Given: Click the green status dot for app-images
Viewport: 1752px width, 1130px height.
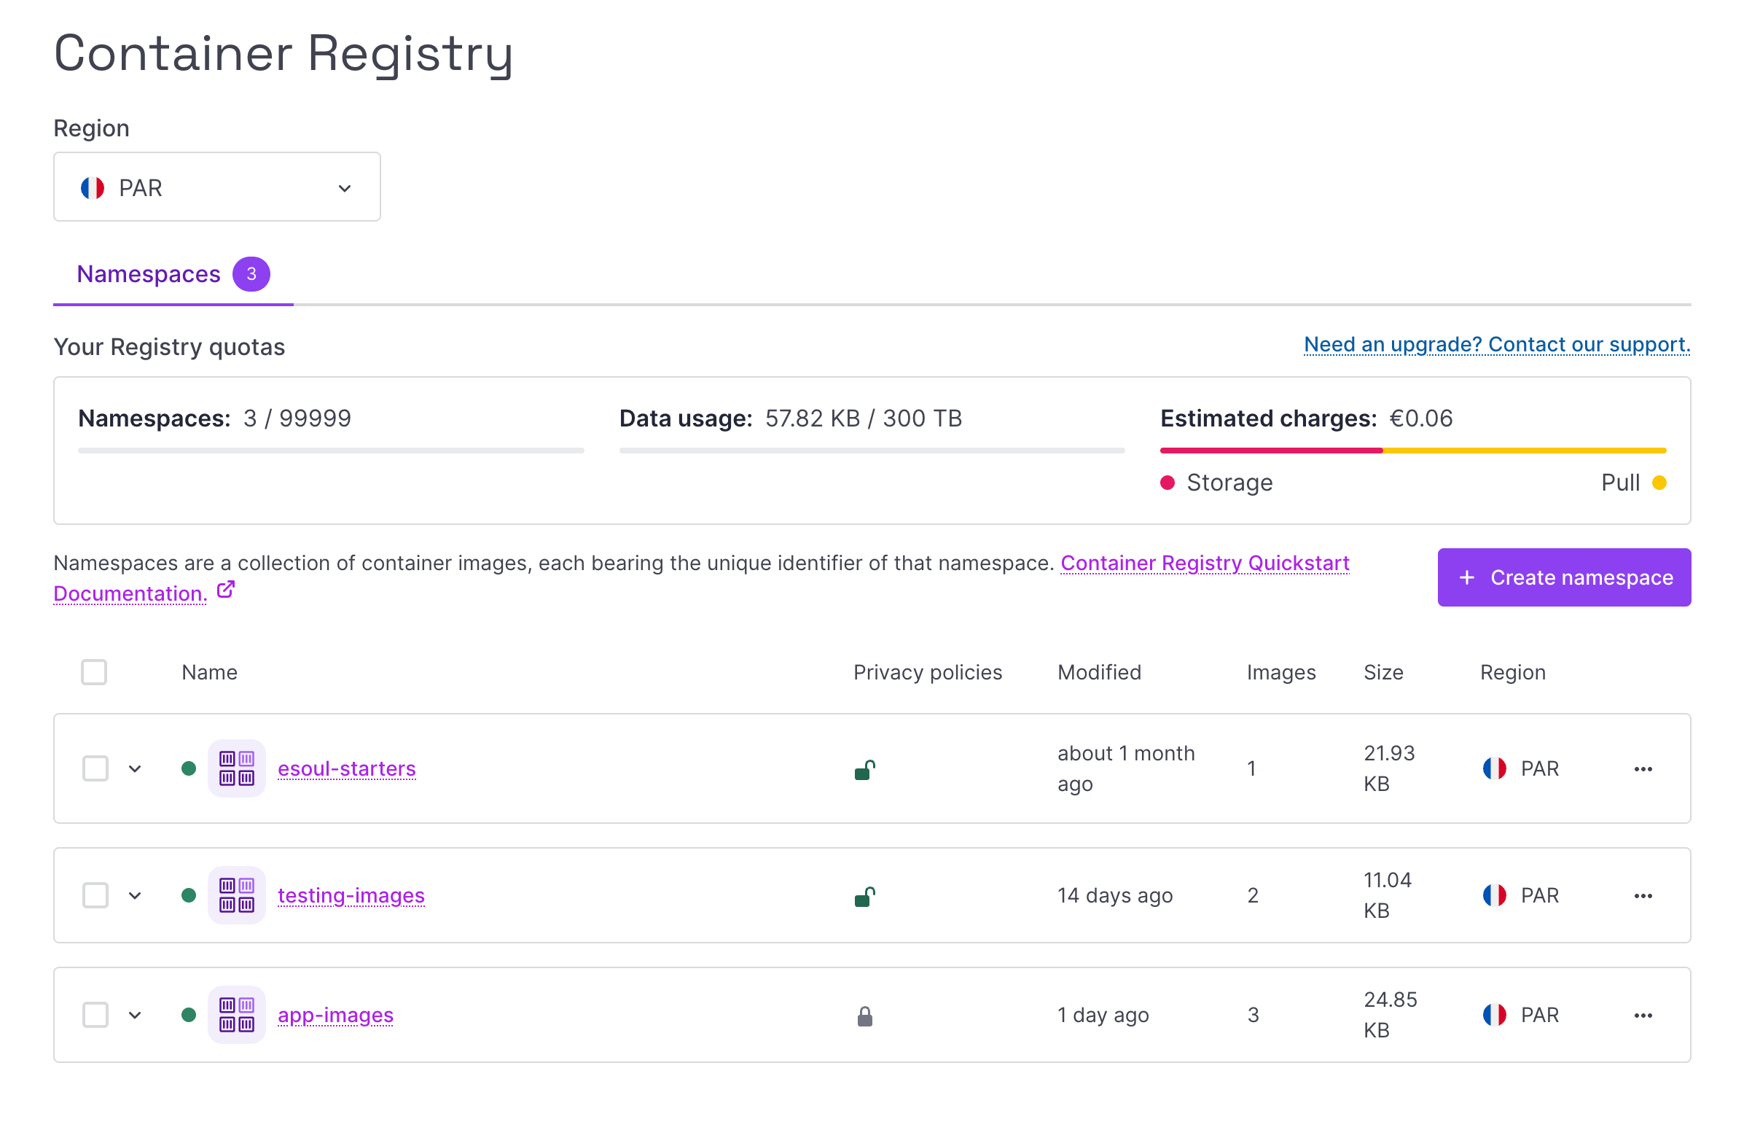Looking at the screenshot, I should [190, 1014].
